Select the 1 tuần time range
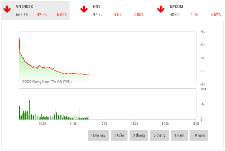225x151 pixels. [119, 135]
